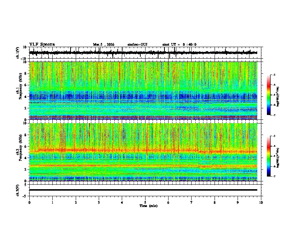Click time axis tick label "1"
294x227 pixels.
click(x=52, y=203)
